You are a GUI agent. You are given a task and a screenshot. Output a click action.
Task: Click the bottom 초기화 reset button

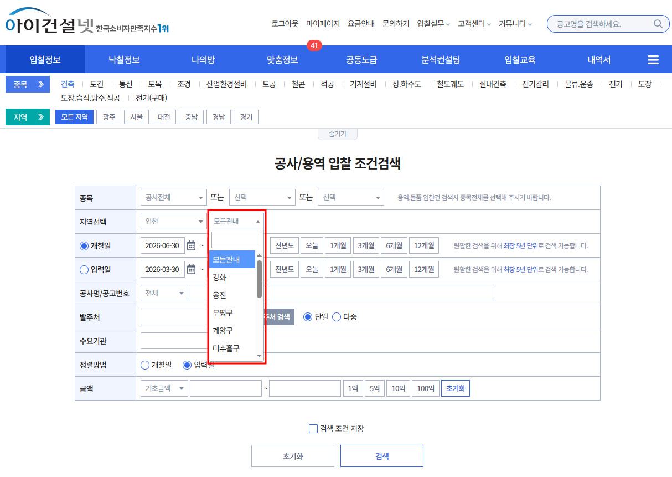coord(293,456)
